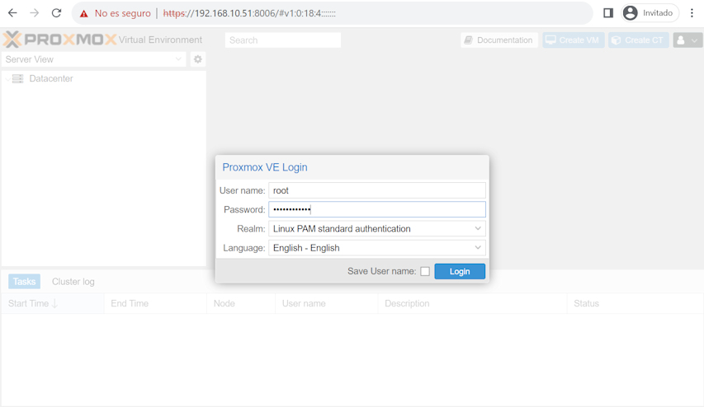The image size is (704, 407).
Task: Click the Create CT button
Action: coord(639,40)
